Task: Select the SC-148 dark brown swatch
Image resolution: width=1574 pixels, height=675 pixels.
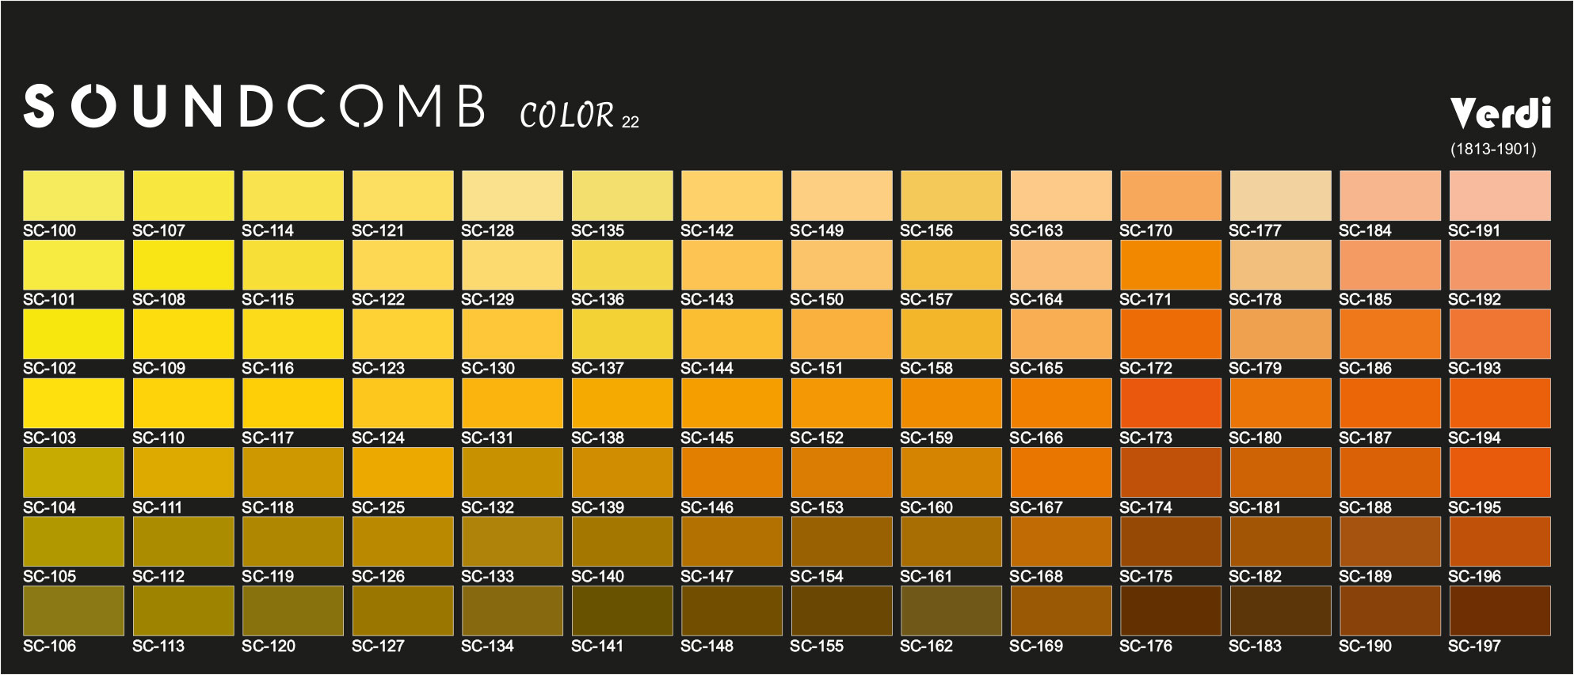Action: click(732, 611)
